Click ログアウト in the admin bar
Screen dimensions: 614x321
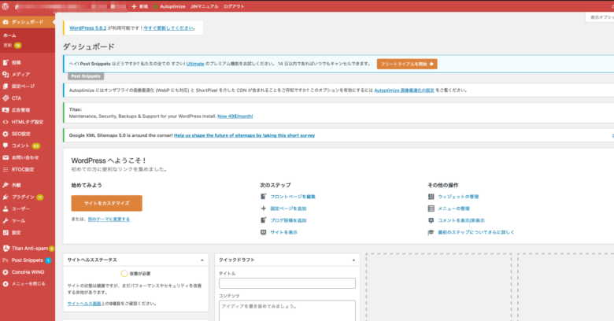pyautogui.click(x=234, y=6)
